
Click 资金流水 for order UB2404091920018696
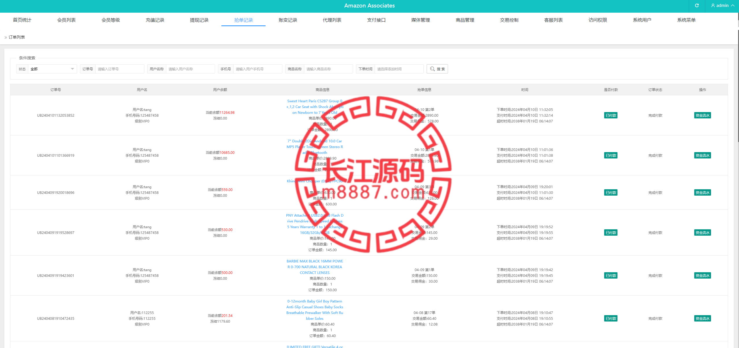pos(702,192)
